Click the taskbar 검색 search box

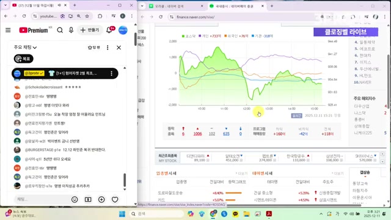tap(156, 214)
